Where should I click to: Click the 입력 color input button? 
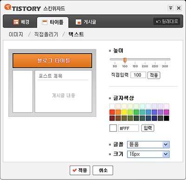pos(148,128)
